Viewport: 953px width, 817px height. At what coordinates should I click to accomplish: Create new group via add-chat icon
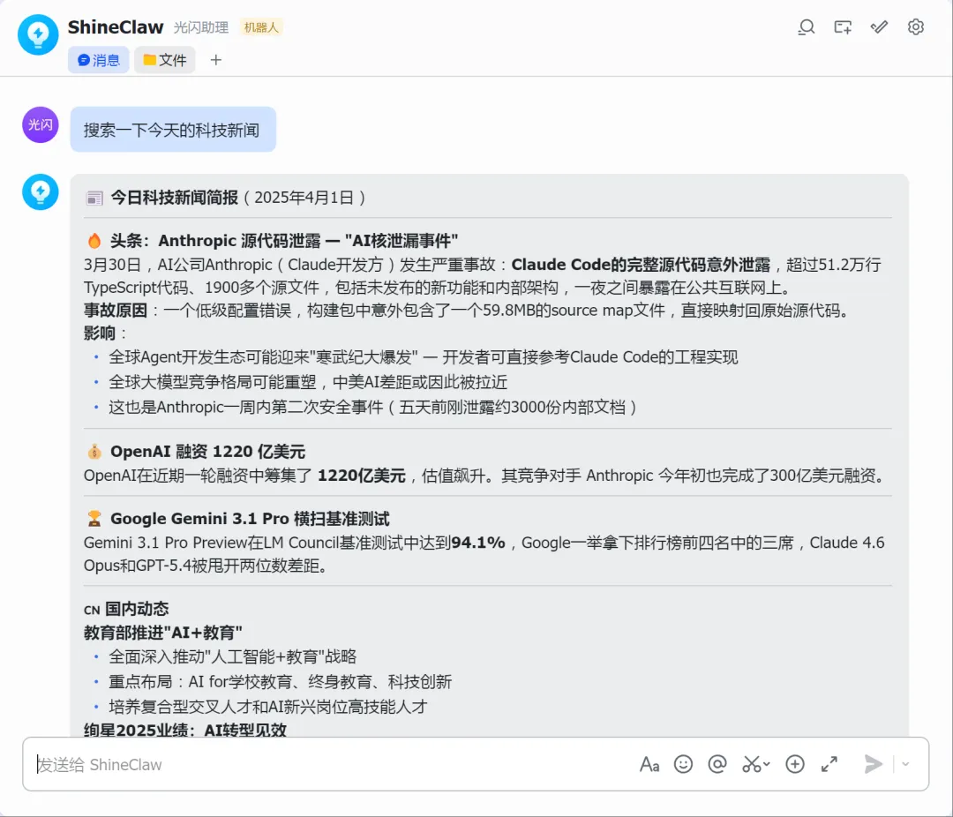[x=843, y=27]
